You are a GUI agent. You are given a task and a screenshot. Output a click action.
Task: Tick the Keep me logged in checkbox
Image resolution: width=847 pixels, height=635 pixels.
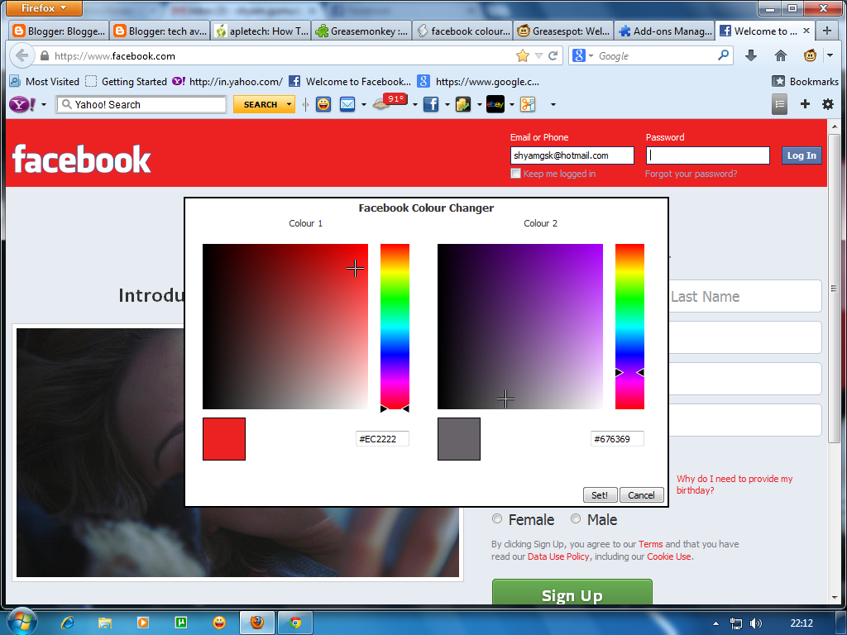516,174
